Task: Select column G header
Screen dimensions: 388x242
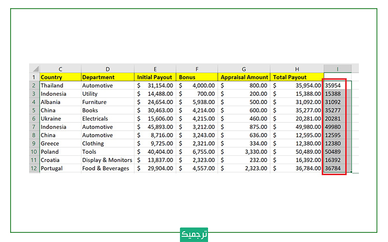Action: 244,69
